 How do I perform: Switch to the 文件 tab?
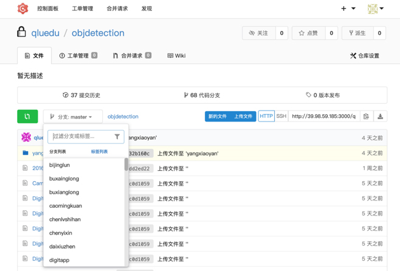coord(35,55)
